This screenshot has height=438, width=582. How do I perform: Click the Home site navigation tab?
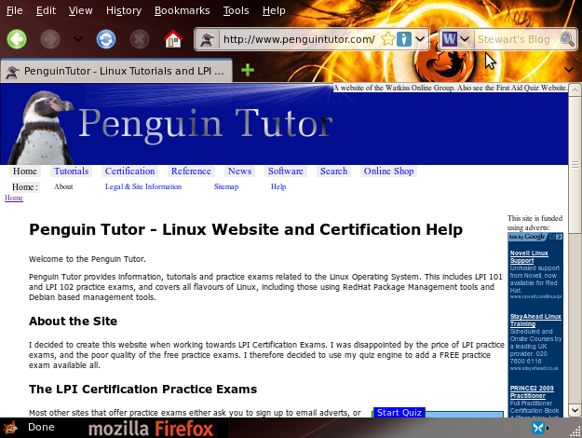click(25, 171)
